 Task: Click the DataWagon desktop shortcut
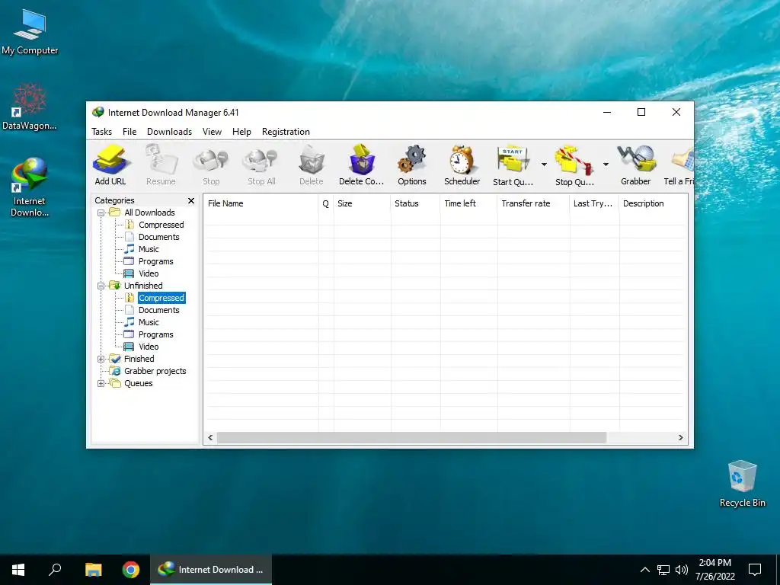pyautogui.click(x=30, y=107)
